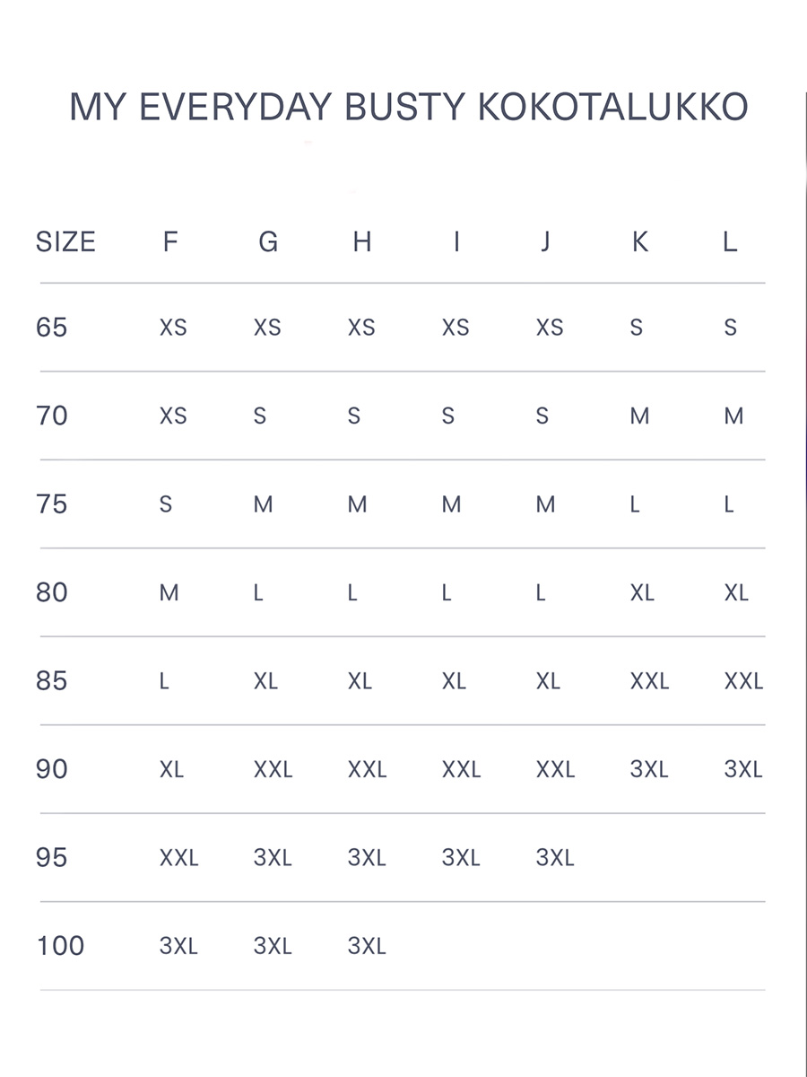Select the F cup column header
807x1077 pixels.
170,242
